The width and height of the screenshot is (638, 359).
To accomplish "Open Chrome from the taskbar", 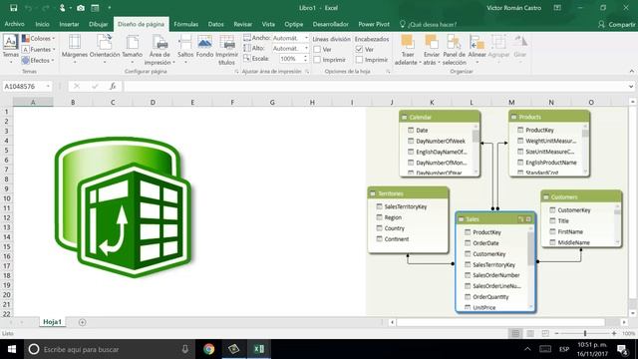I will tap(208, 349).
